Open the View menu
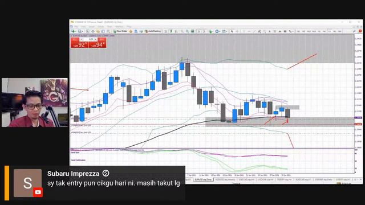The height and width of the screenshot is (205, 365). tap(83, 27)
